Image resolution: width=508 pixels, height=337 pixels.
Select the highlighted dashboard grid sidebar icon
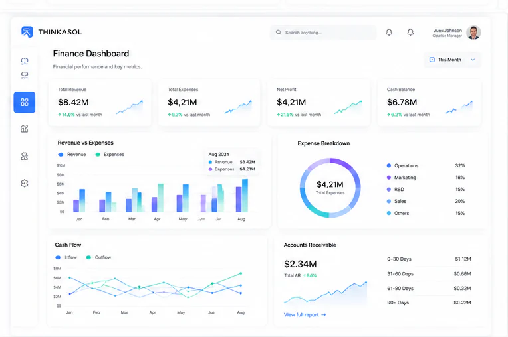25,102
